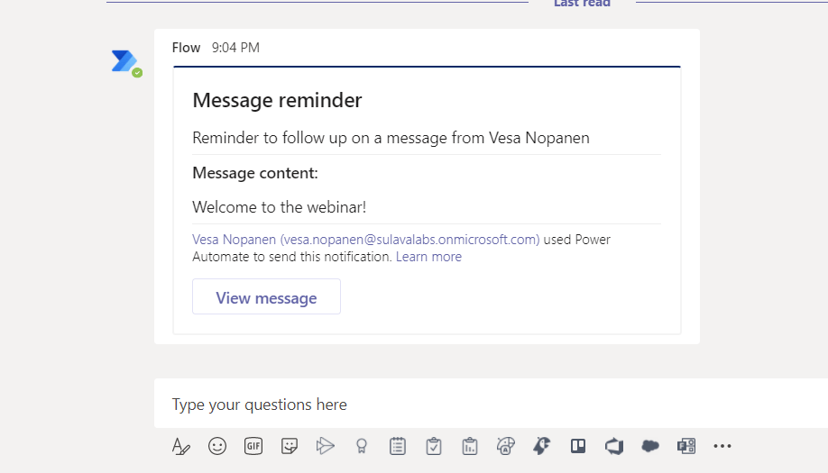The width and height of the screenshot is (828, 473).
Task: Click the View message button
Action: point(266,297)
